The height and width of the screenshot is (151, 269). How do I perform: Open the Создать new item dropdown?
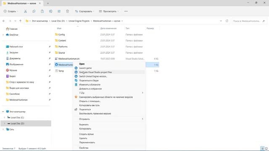point(11,11)
